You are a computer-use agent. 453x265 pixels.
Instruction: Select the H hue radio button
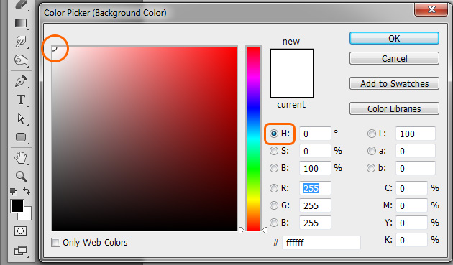tap(274, 134)
